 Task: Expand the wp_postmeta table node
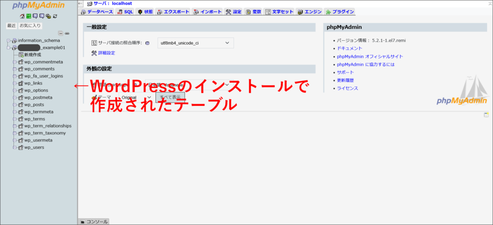[15, 98]
